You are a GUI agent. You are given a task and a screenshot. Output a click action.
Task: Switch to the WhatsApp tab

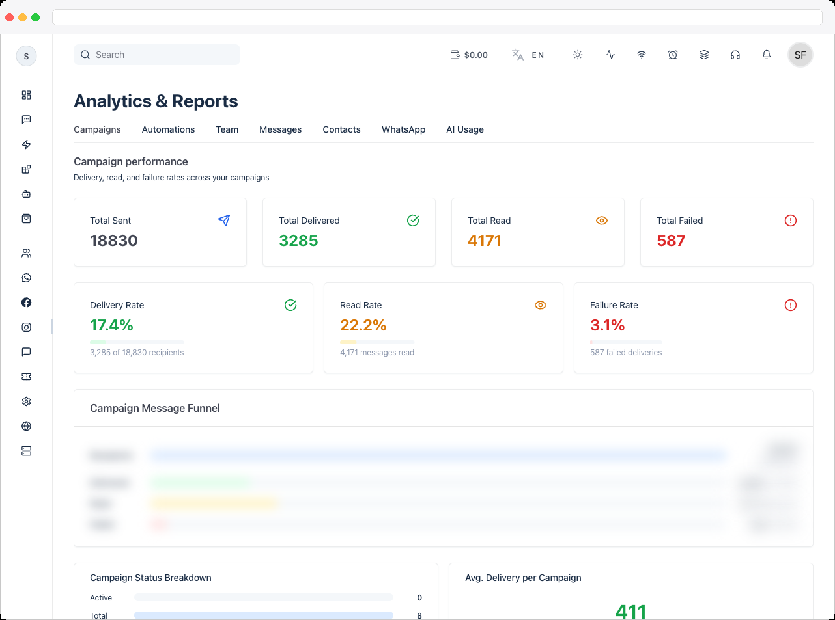[x=403, y=129]
